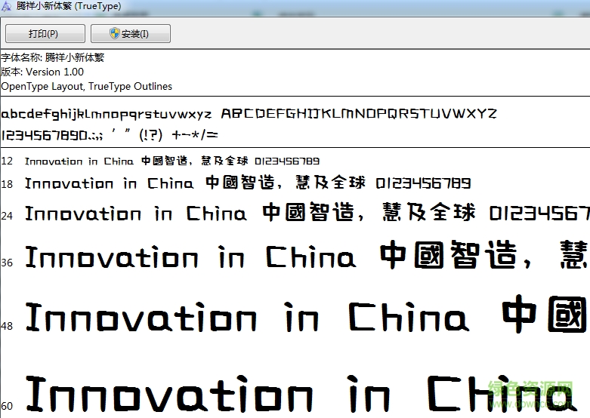Click the size 36 label
This screenshot has width=590, height=418.
click(7, 263)
